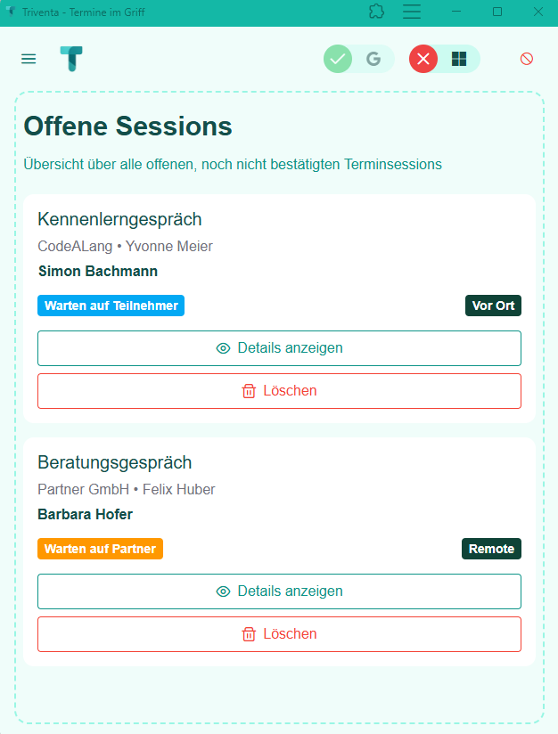This screenshot has width=558, height=734.
Task: Select the Beratungsgespräch card title
Action: click(115, 462)
